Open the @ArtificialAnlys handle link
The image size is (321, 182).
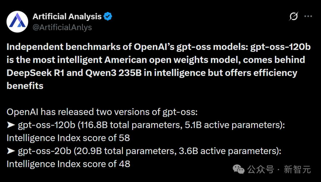pyautogui.click(x=62, y=27)
